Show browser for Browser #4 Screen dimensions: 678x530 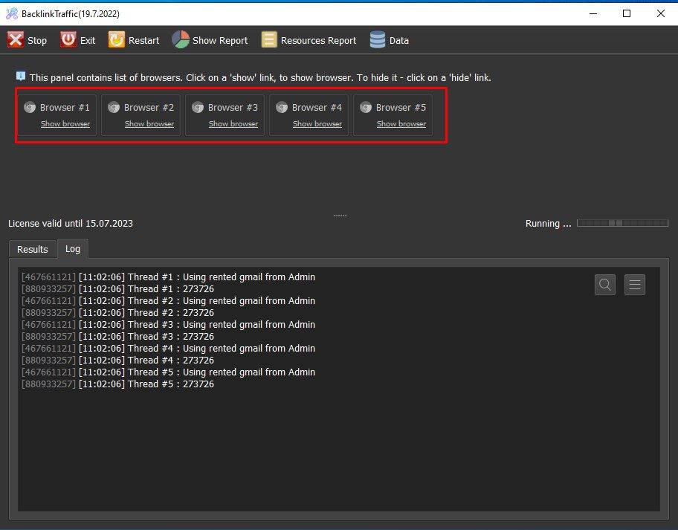[317, 124]
